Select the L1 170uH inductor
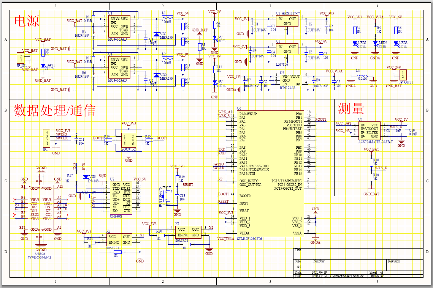 pos(168,18)
